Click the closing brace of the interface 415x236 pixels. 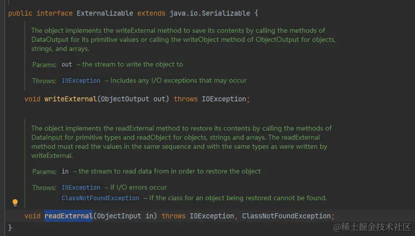pos(10,227)
